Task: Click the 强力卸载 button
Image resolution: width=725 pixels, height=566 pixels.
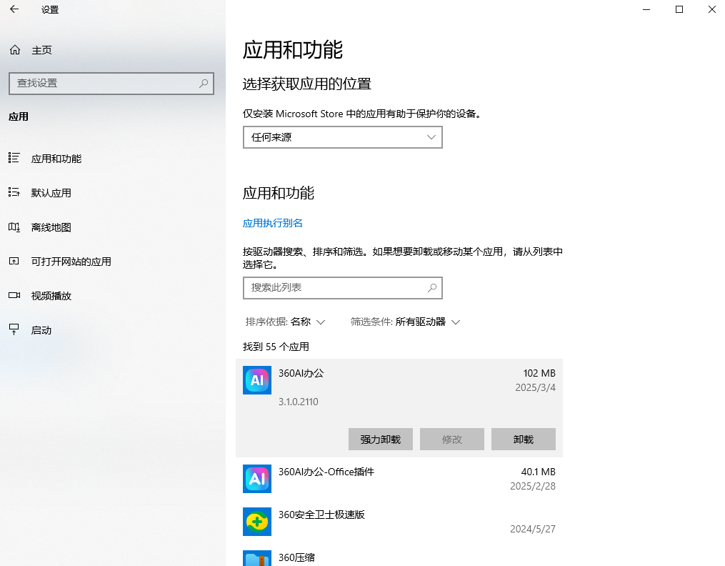Action: coord(381,439)
